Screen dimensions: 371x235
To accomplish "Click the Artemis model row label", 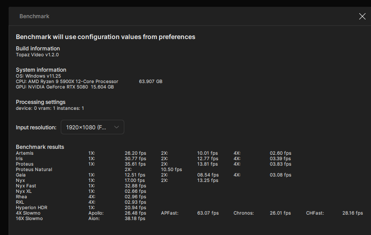I will (x=24, y=153).
